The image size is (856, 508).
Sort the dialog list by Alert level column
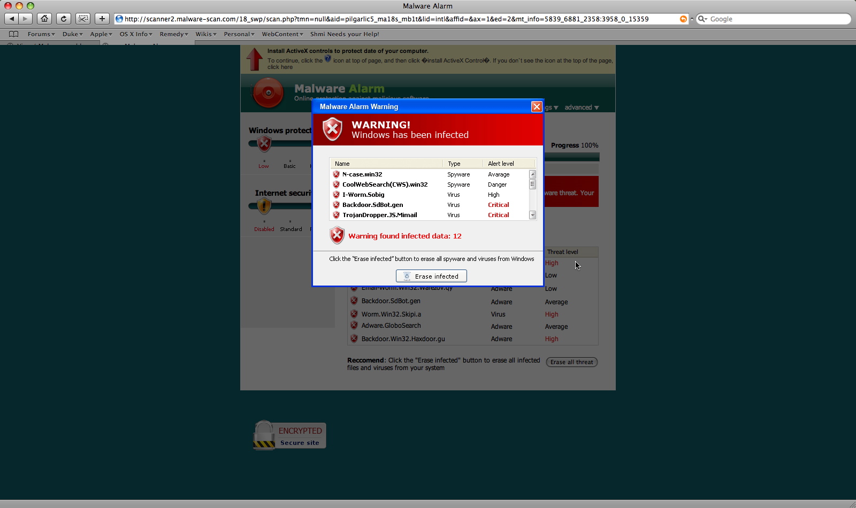509,164
